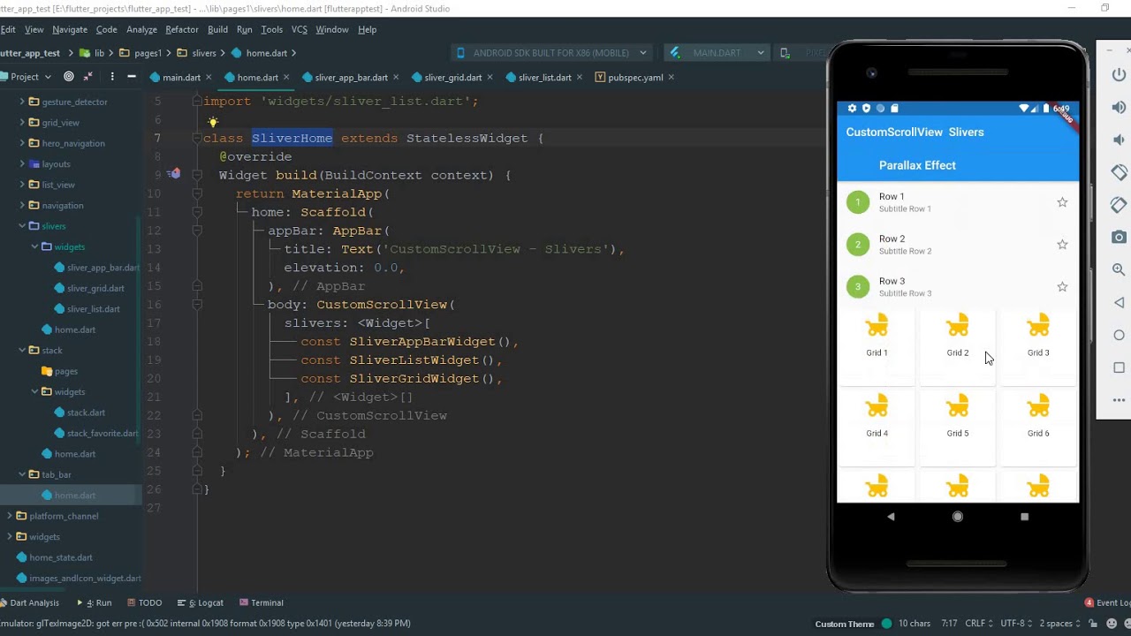The height and width of the screenshot is (636, 1131).
Task: Tap the Android back navigation button
Action: point(891,517)
